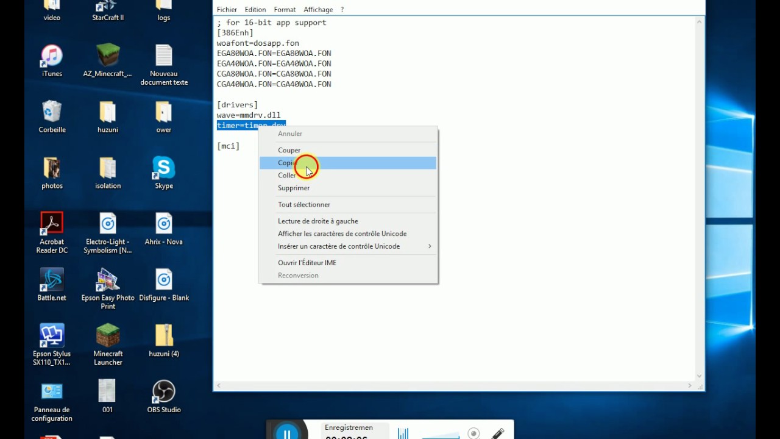Choose Tout sélectionner in context menu
The width and height of the screenshot is (780, 439).
click(348, 204)
